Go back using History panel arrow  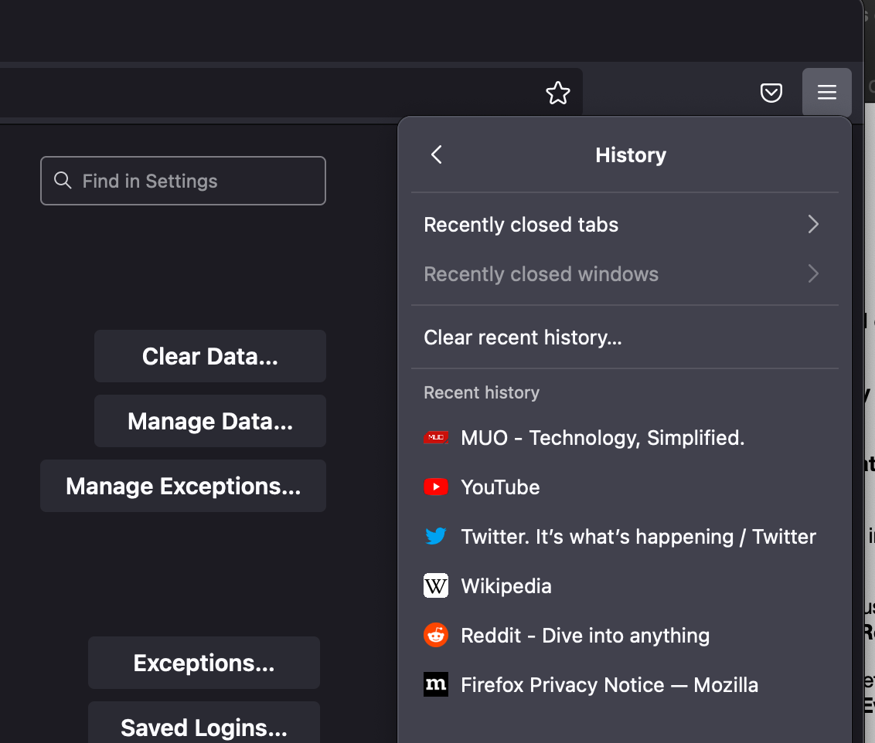click(437, 155)
